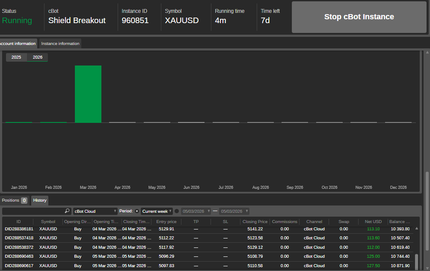This screenshot has height=271, width=430.
Task: Open the cBot Cloud channel dropdown
Action: coord(95,211)
